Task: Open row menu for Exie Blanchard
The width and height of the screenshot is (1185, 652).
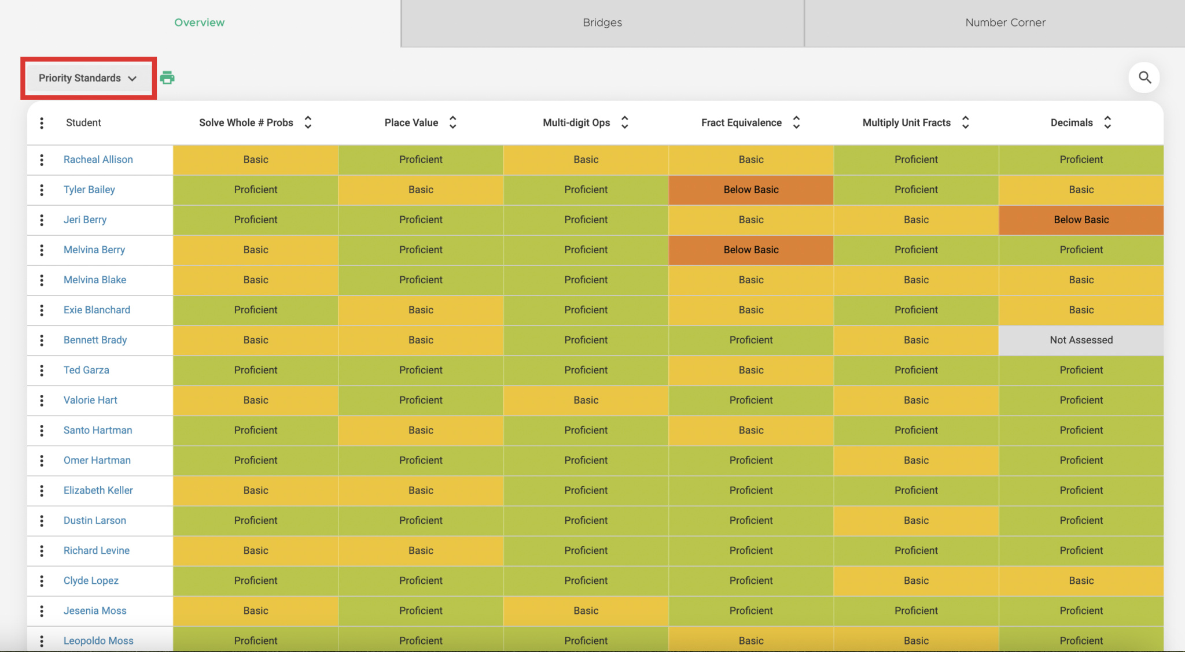Action: tap(42, 310)
